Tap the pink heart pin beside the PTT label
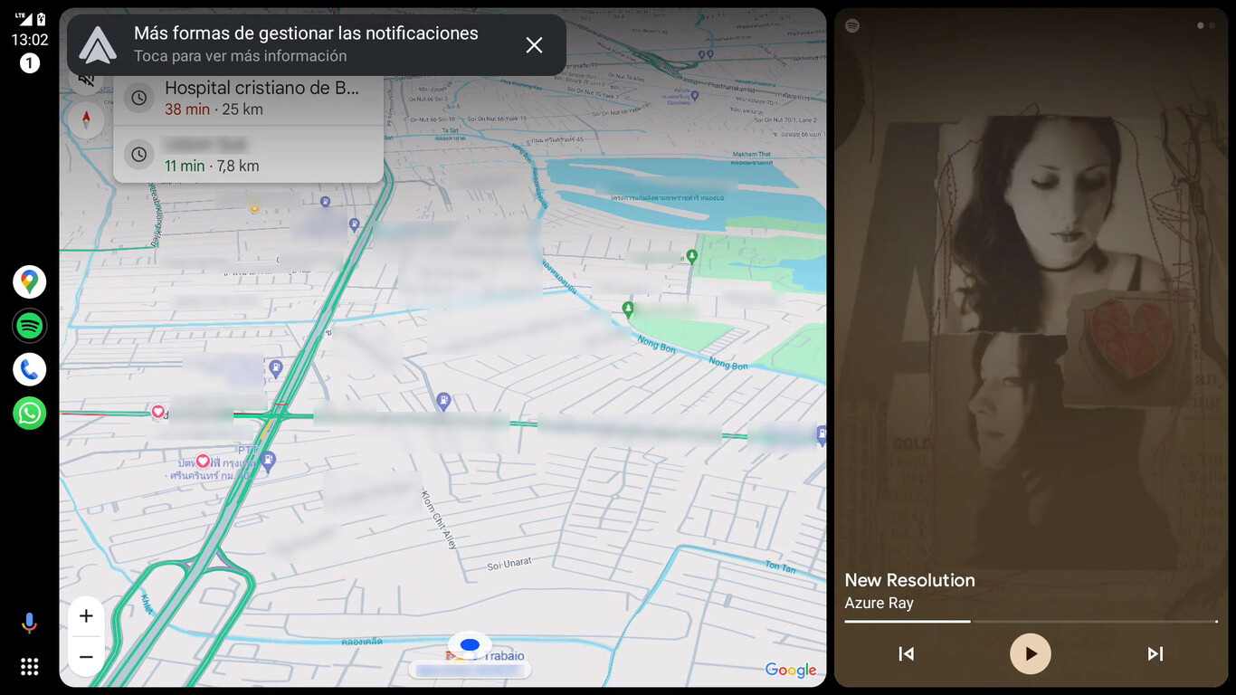 (203, 461)
